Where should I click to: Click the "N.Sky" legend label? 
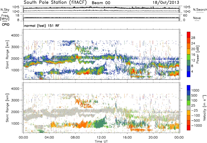5,10
